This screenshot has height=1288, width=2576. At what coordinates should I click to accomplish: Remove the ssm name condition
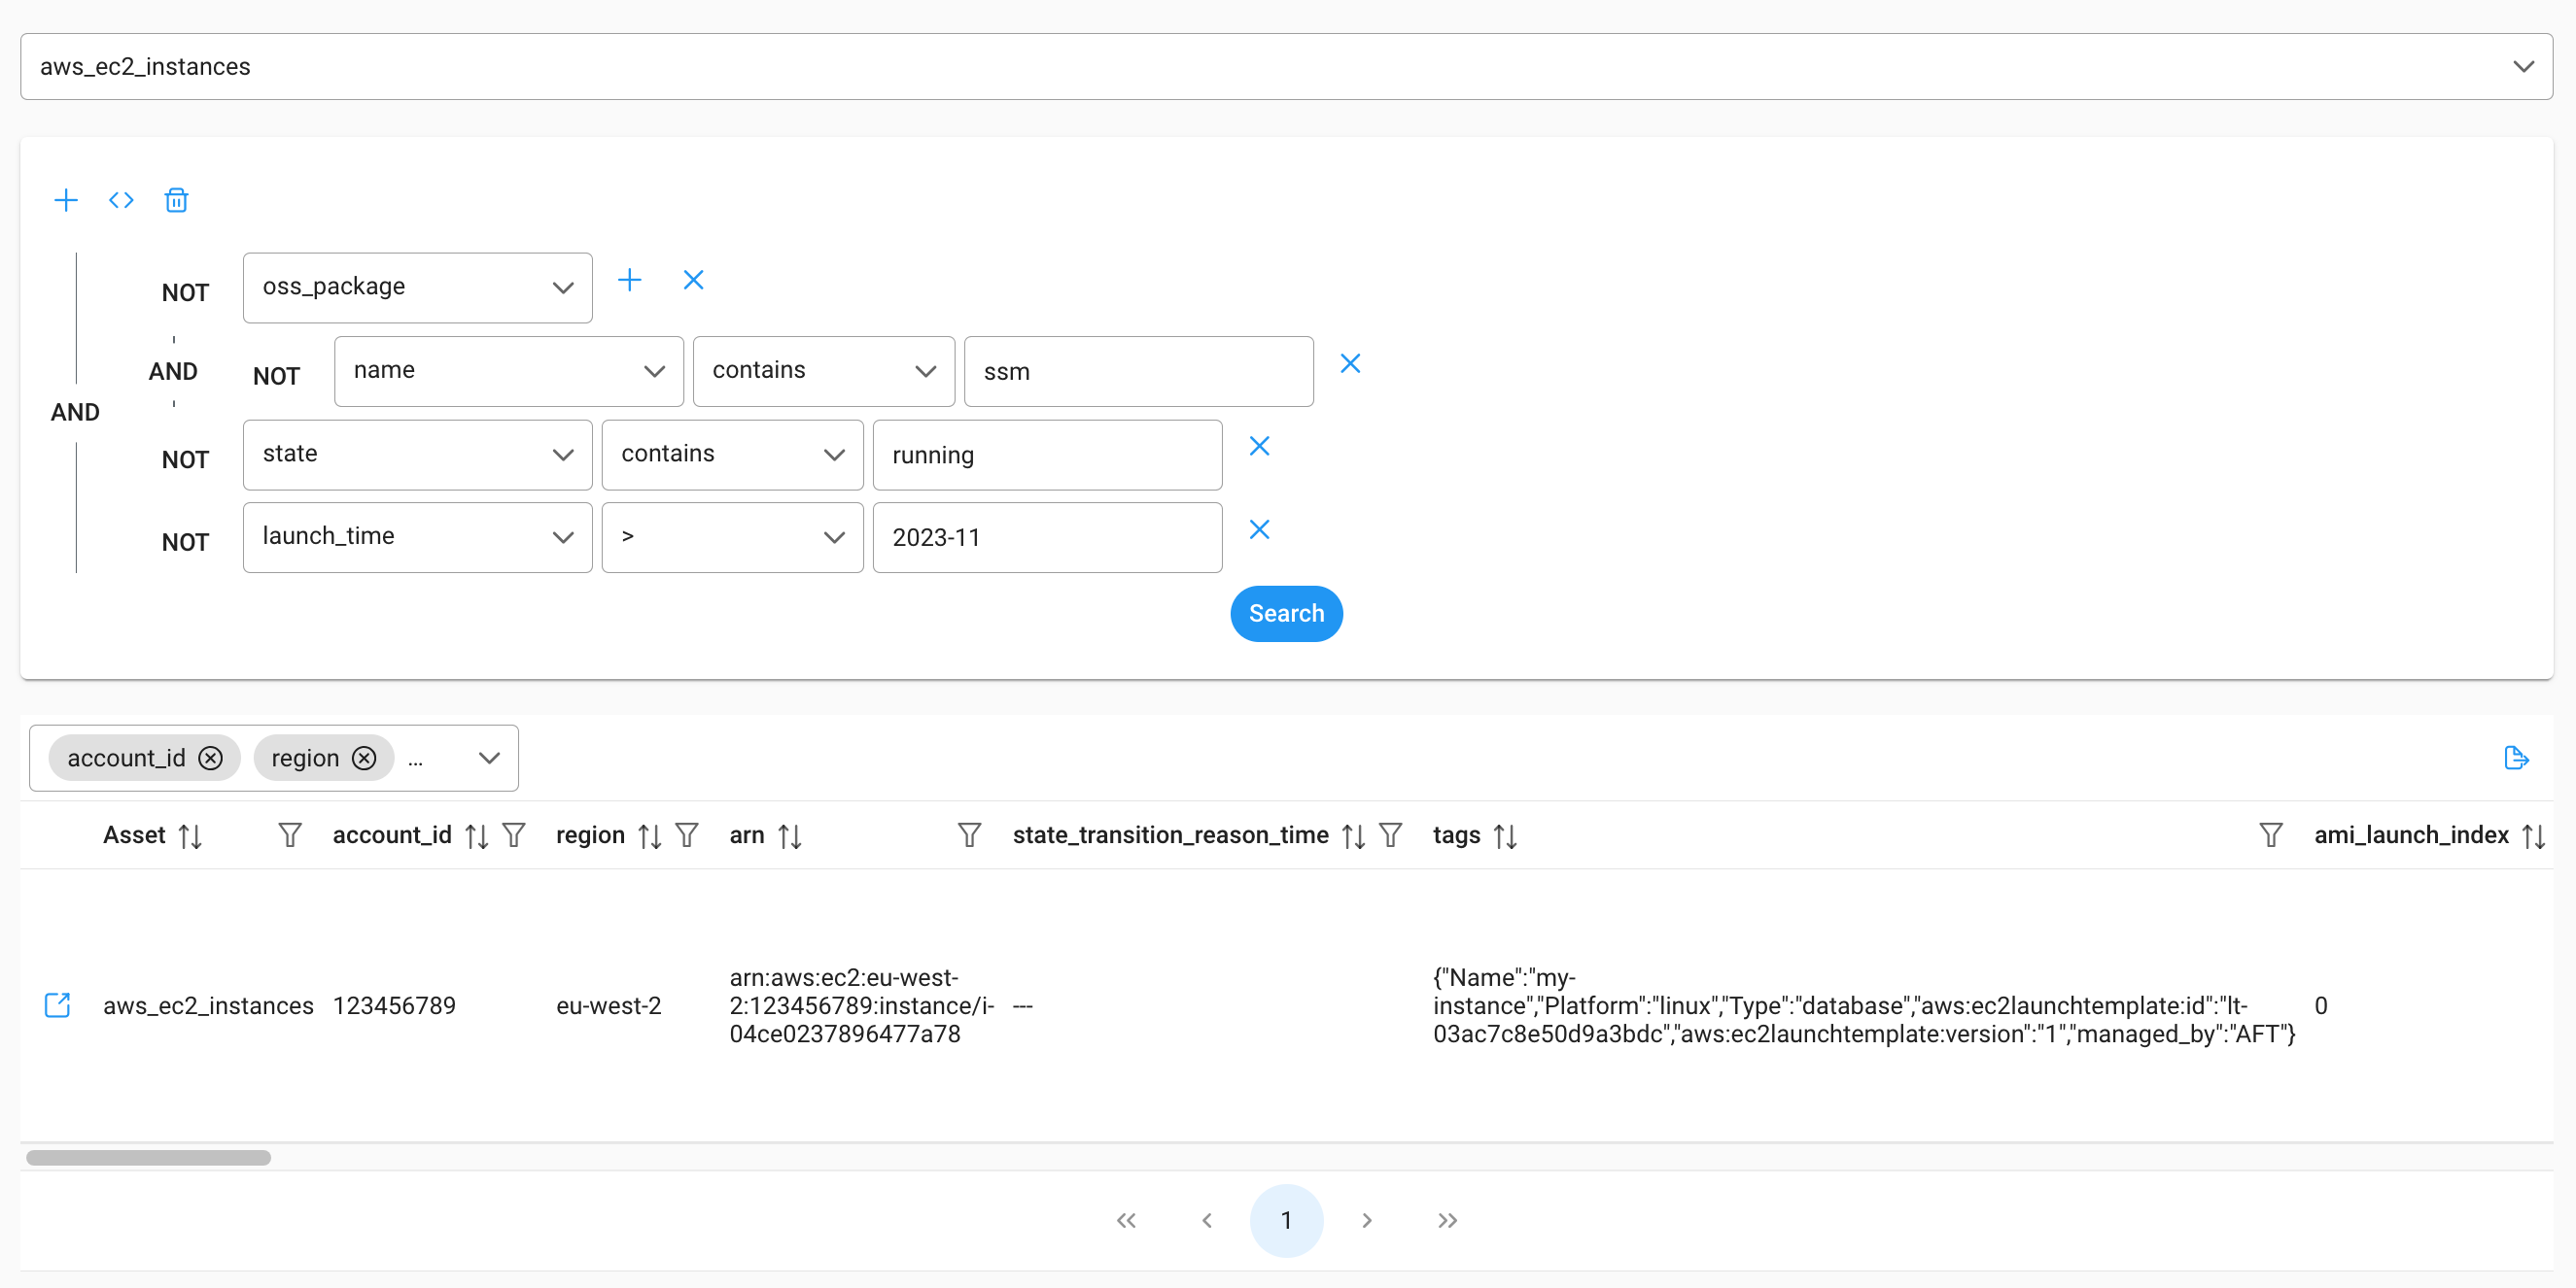coord(1350,363)
